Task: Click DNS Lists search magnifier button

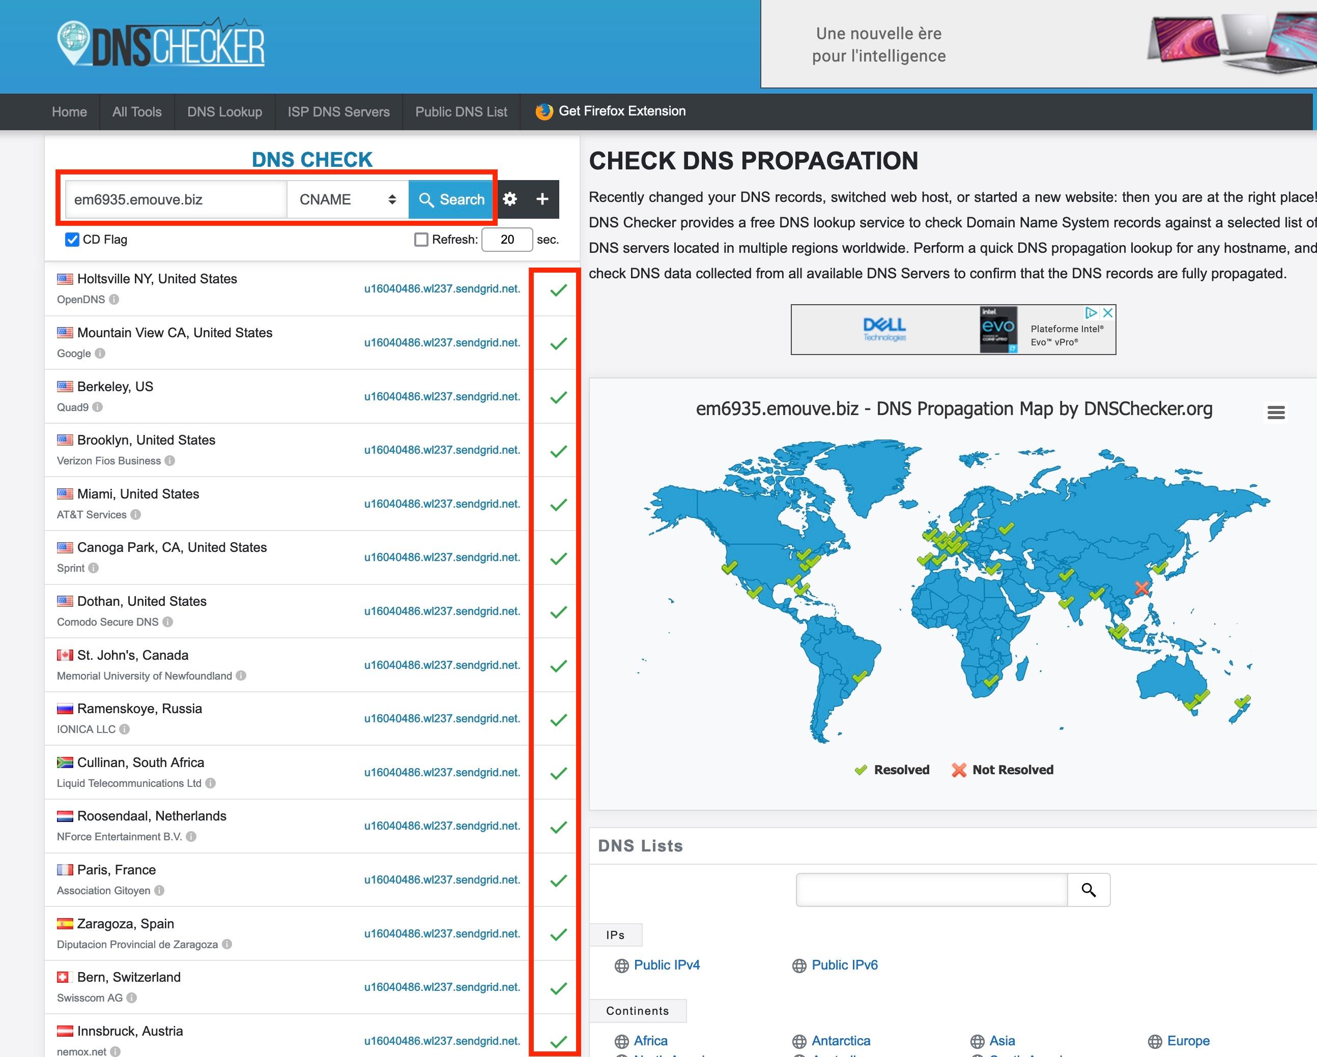Action: [x=1089, y=890]
